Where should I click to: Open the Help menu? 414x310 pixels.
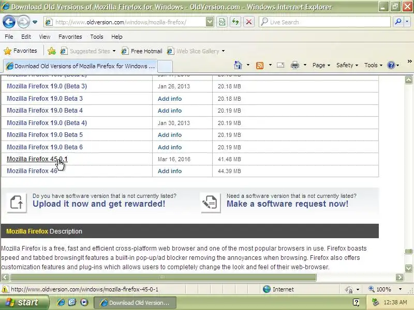coord(117,37)
